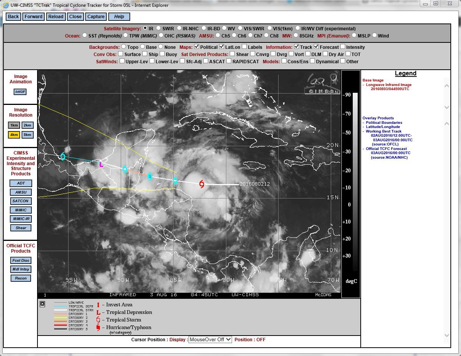
Task: Open the Help button
Action: click(x=119, y=17)
